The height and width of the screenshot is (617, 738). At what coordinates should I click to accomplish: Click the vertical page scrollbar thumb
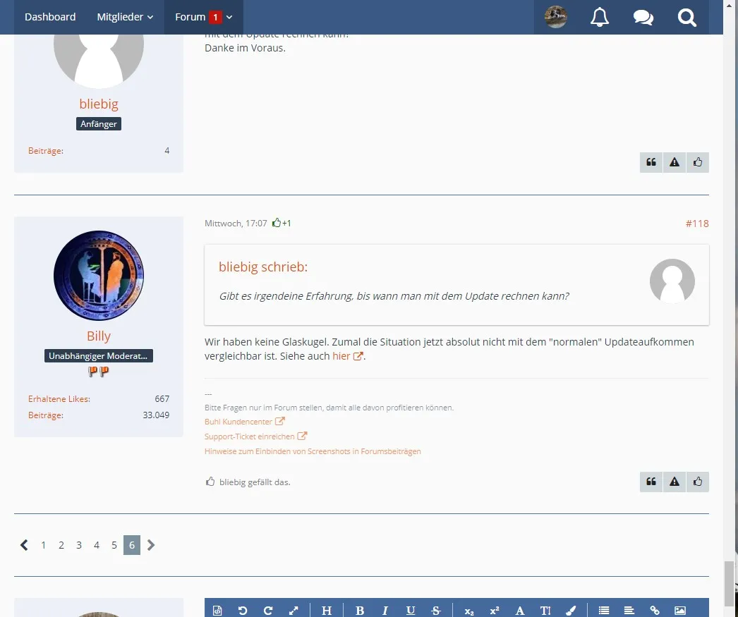730,580
